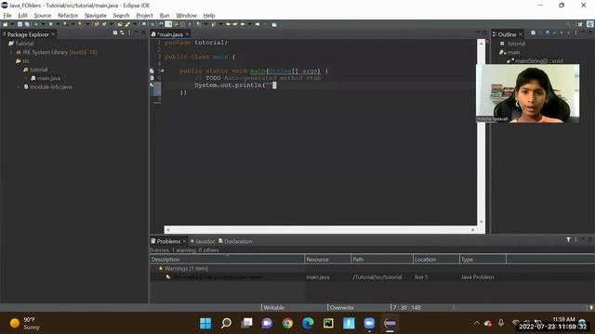The height and width of the screenshot is (334, 595).
Task: Open the Source menu
Action: click(43, 15)
